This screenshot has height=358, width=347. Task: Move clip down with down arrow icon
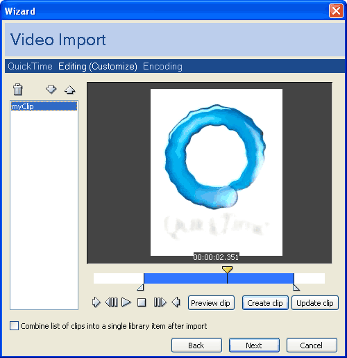click(x=51, y=90)
